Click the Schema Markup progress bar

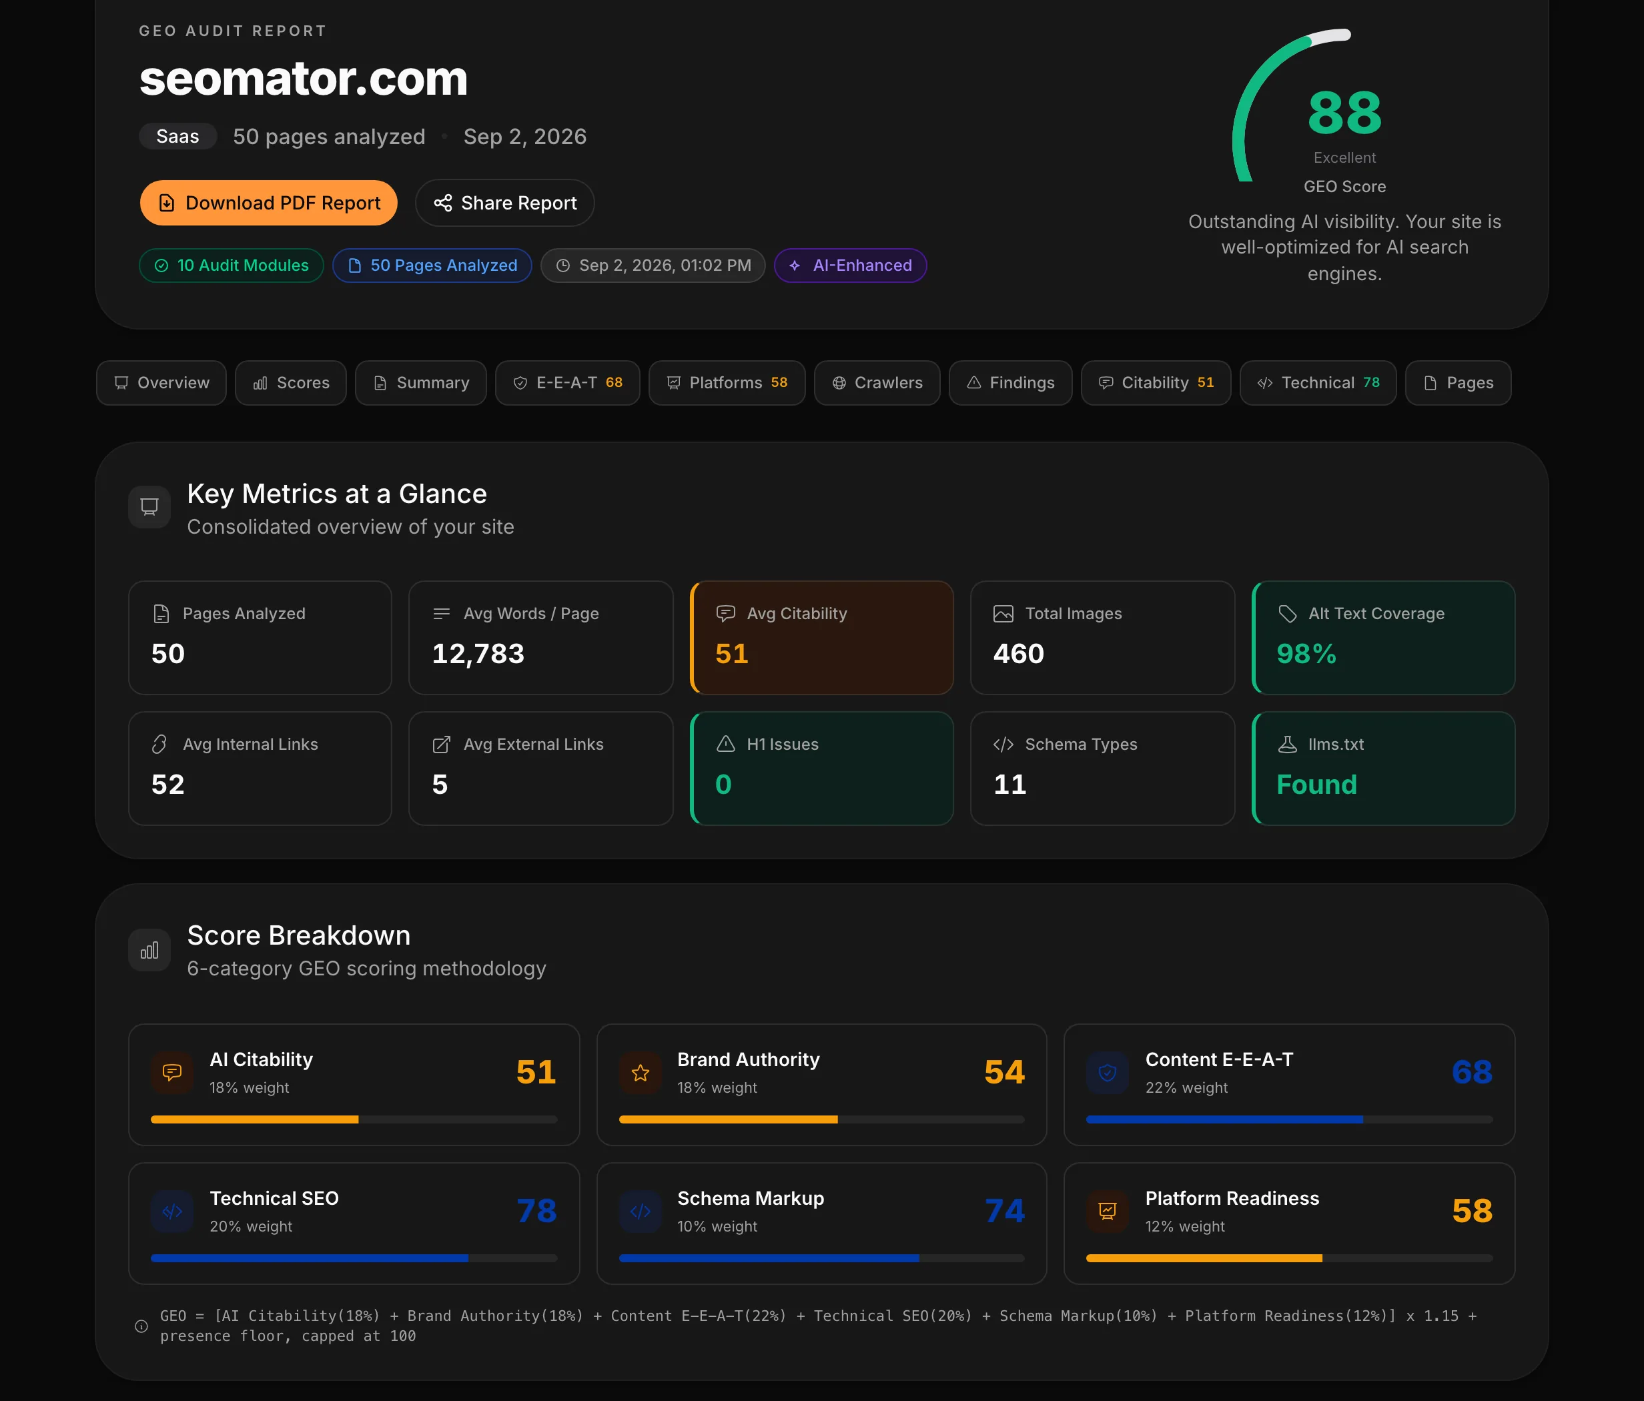[821, 1258]
